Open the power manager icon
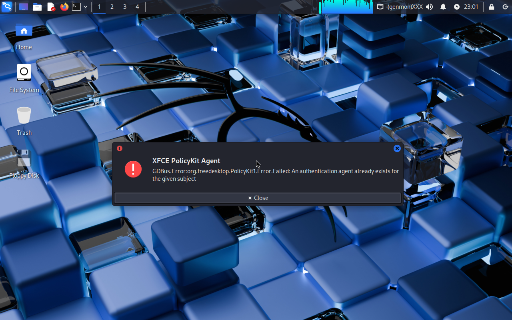 pos(457,7)
